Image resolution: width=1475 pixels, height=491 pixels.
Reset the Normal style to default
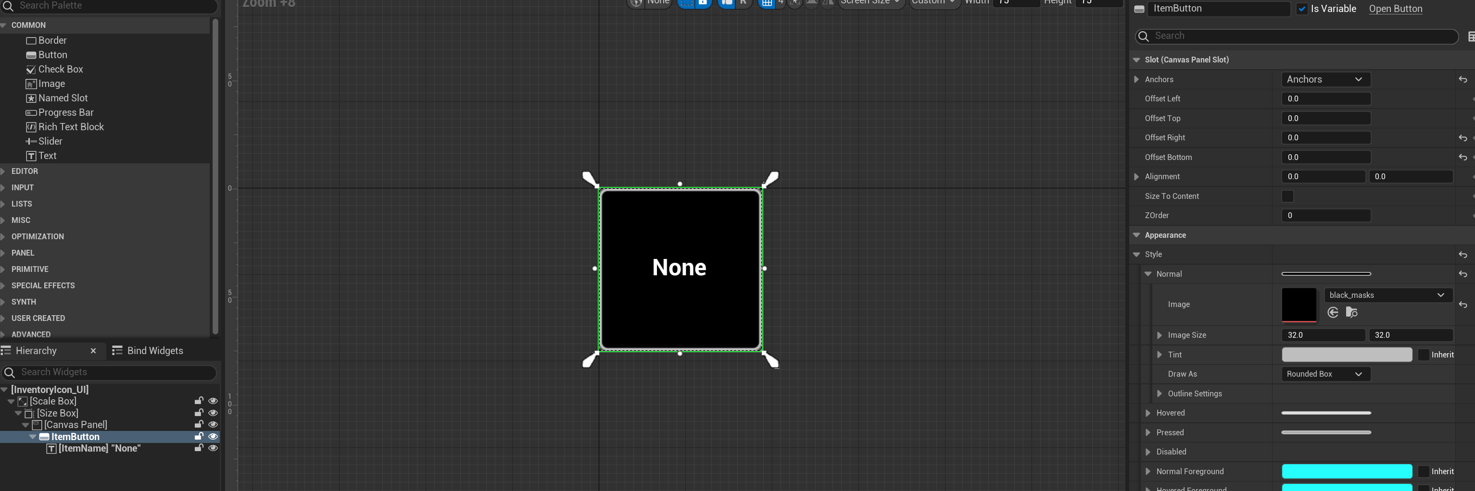pyautogui.click(x=1462, y=274)
